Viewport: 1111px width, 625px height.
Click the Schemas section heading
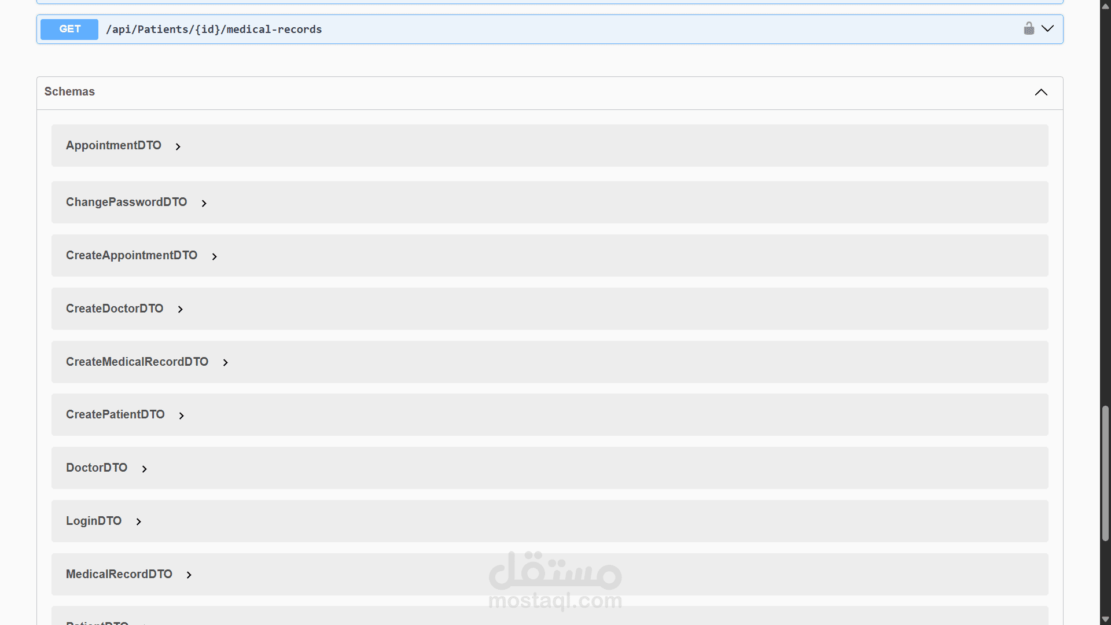click(x=69, y=92)
